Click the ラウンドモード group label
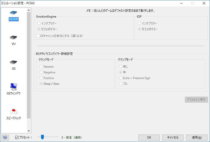The height and width of the screenshot is (142, 210). (46, 60)
